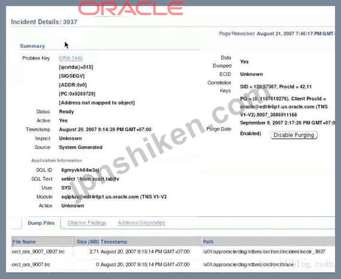Image resolution: width=341 pixels, height=279 pixels.
Task: Click the ECID value Unknown
Action: tap(251, 74)
